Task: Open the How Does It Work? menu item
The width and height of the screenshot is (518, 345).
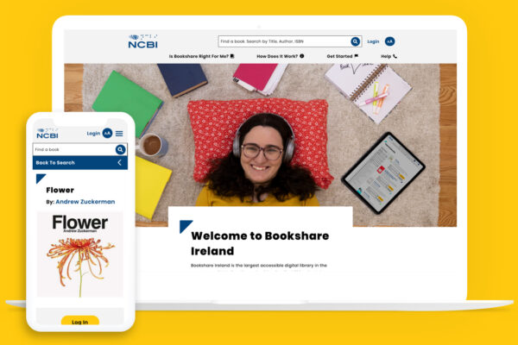Action: click(280, 56)
